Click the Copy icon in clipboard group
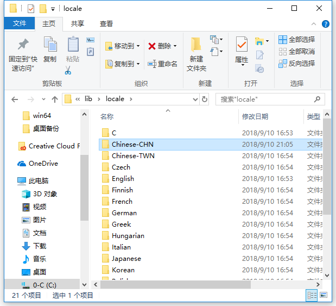The image size is (336, 306). click(x=50, y=49)
